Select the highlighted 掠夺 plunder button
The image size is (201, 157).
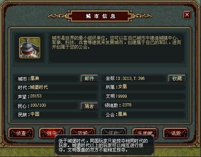click(52, 133)
